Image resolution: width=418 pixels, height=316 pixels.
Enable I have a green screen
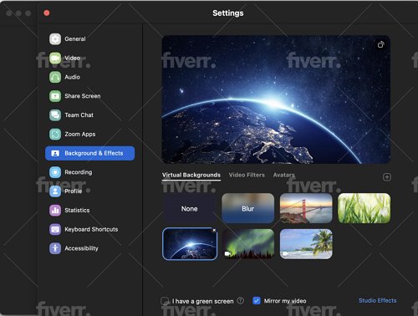pyautogui.click(x=165, y=301)
